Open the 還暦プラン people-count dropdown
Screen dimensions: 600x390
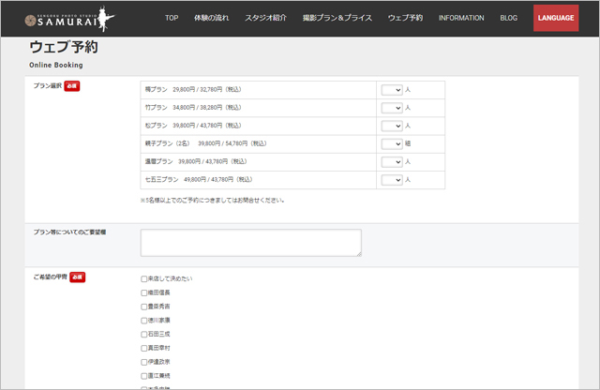coord(392,162)
